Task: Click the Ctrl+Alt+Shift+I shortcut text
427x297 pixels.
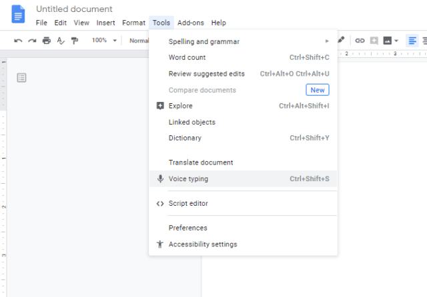Action: (x=304, y=106)
